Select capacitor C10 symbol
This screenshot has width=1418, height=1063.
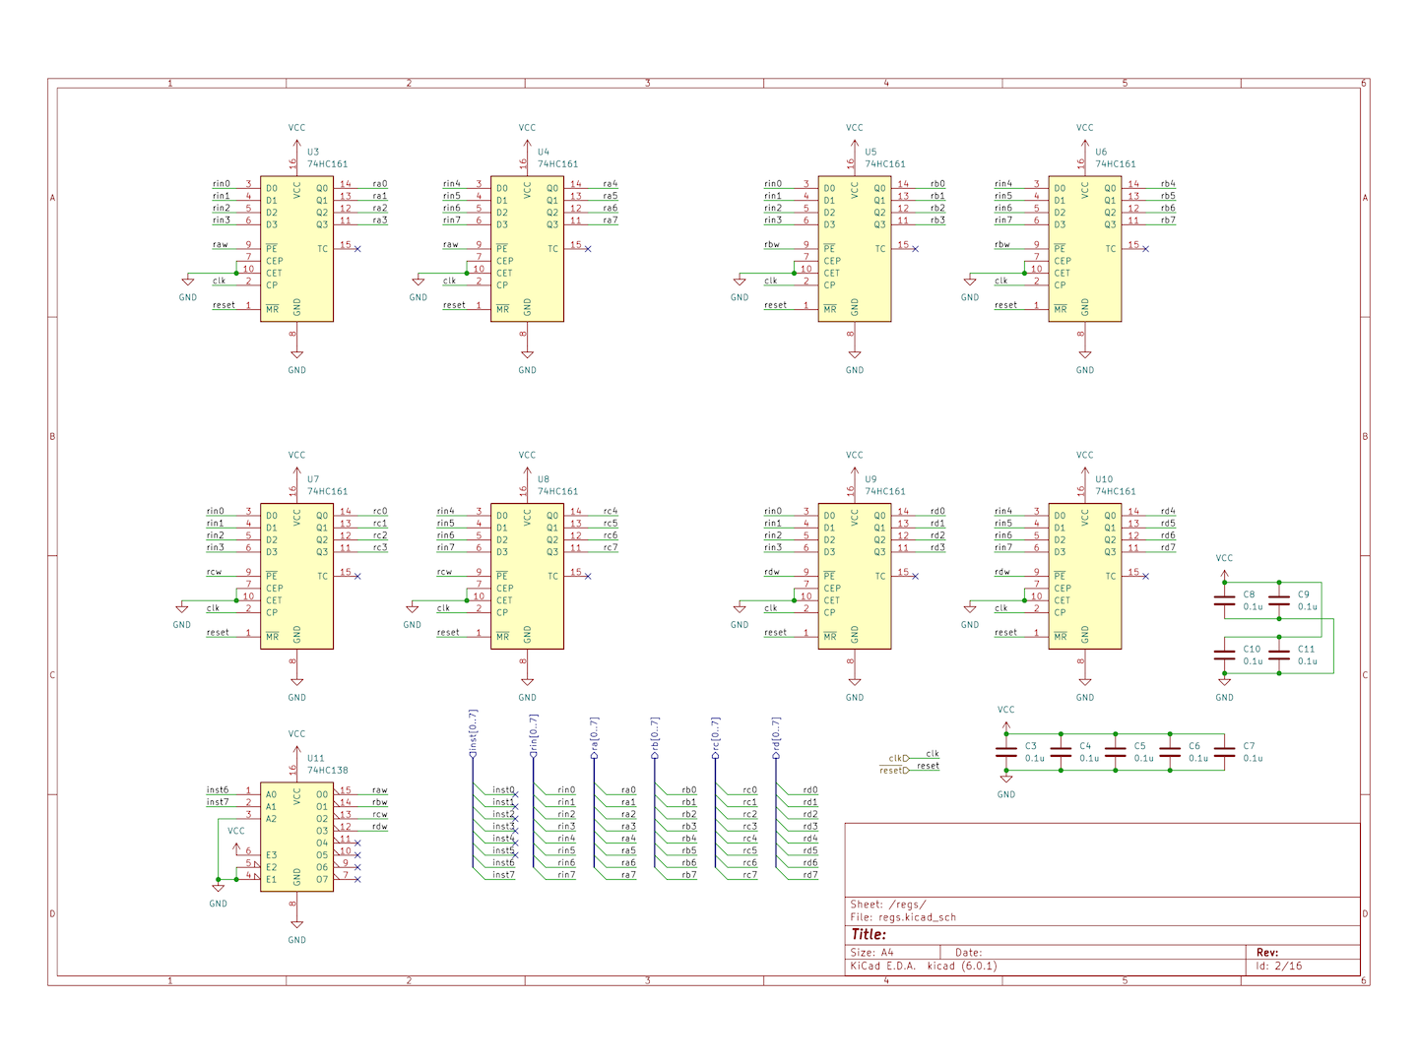pos(1224,655)
